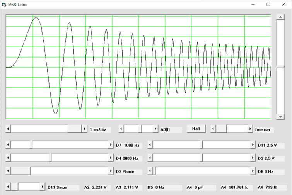Click the down arrow of the vertical scrollbar
Screen dimensions: 292x195
(x=280, y=117)
